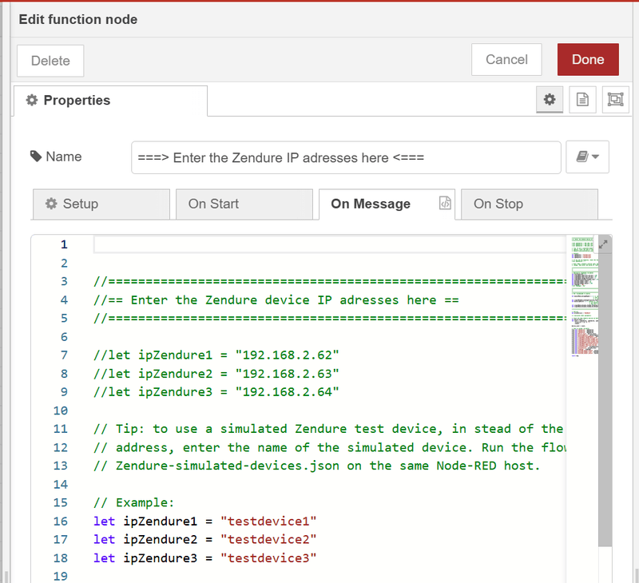Viewport: 639px width, 583px height.
Task: Click line with "192.168.2.64" address
Action: [216, 392]
